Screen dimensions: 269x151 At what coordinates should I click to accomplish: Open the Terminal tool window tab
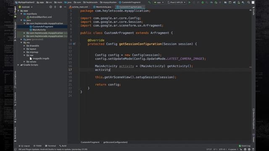(50, 146)
